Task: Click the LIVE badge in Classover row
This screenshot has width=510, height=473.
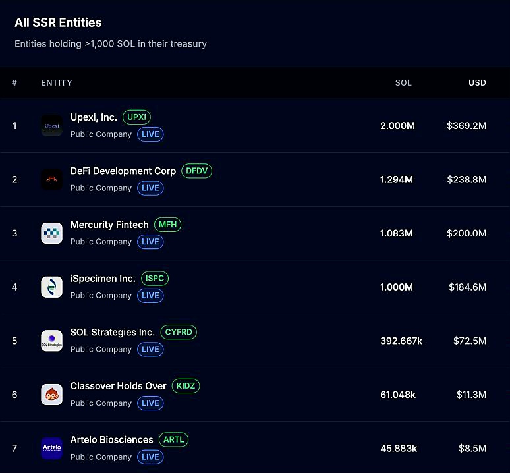Action: (x=150, y=403)
